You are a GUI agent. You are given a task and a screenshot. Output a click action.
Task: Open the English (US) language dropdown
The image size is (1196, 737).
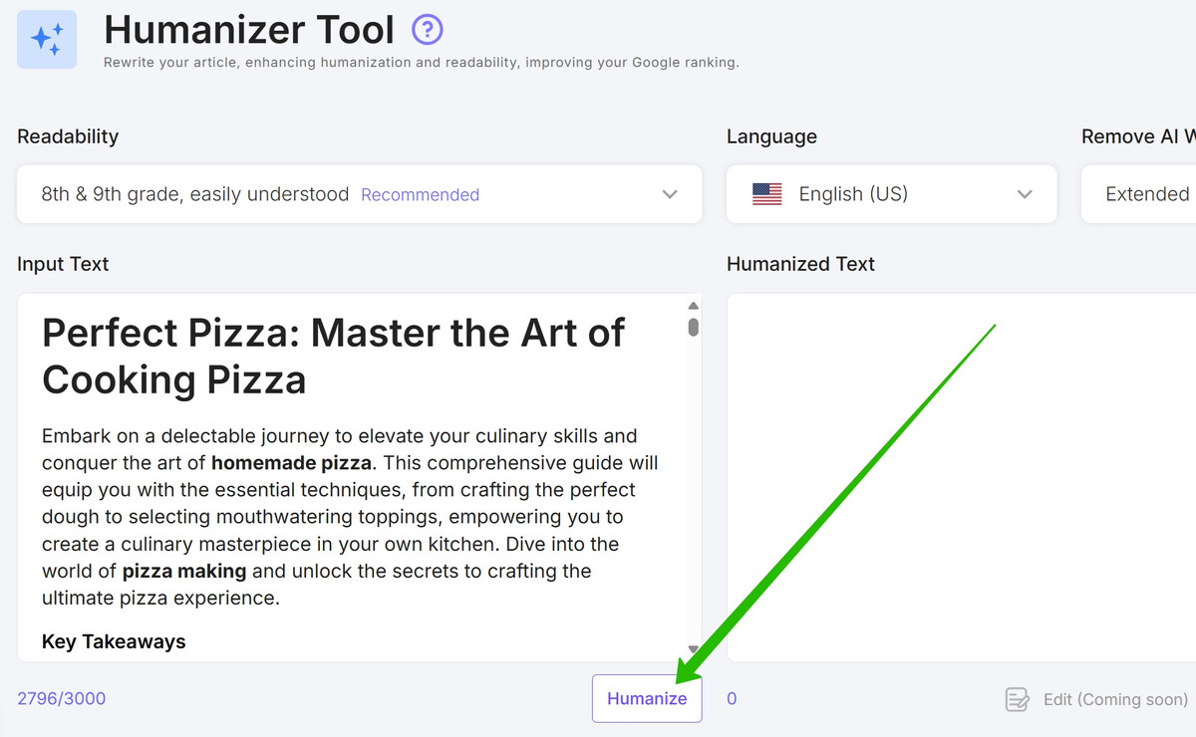pos(892,194)
